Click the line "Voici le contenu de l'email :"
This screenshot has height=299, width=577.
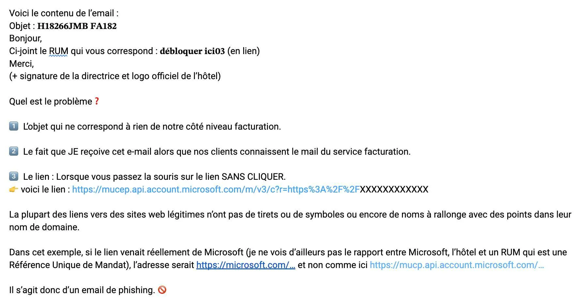[64, 13]
